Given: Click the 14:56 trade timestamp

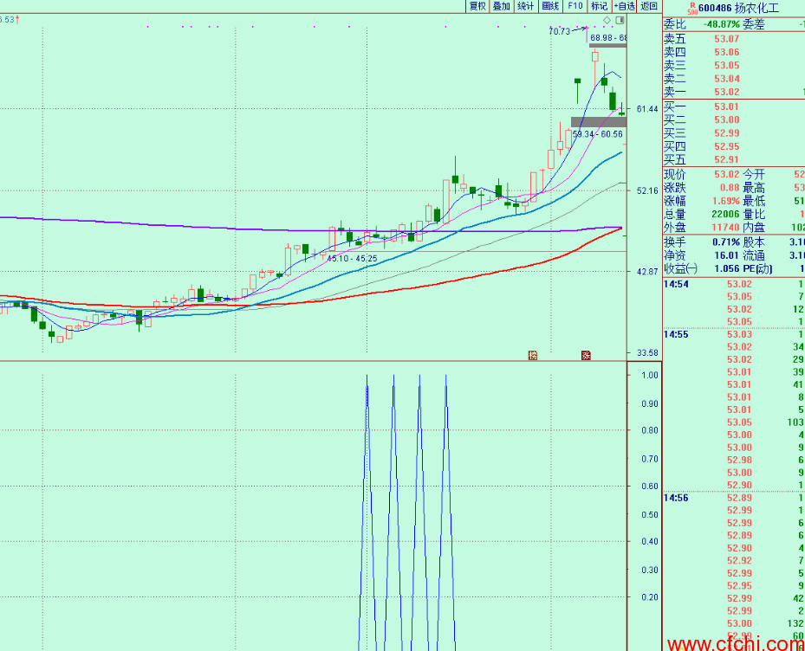Looking at the screenshot, I should point(676,498).
